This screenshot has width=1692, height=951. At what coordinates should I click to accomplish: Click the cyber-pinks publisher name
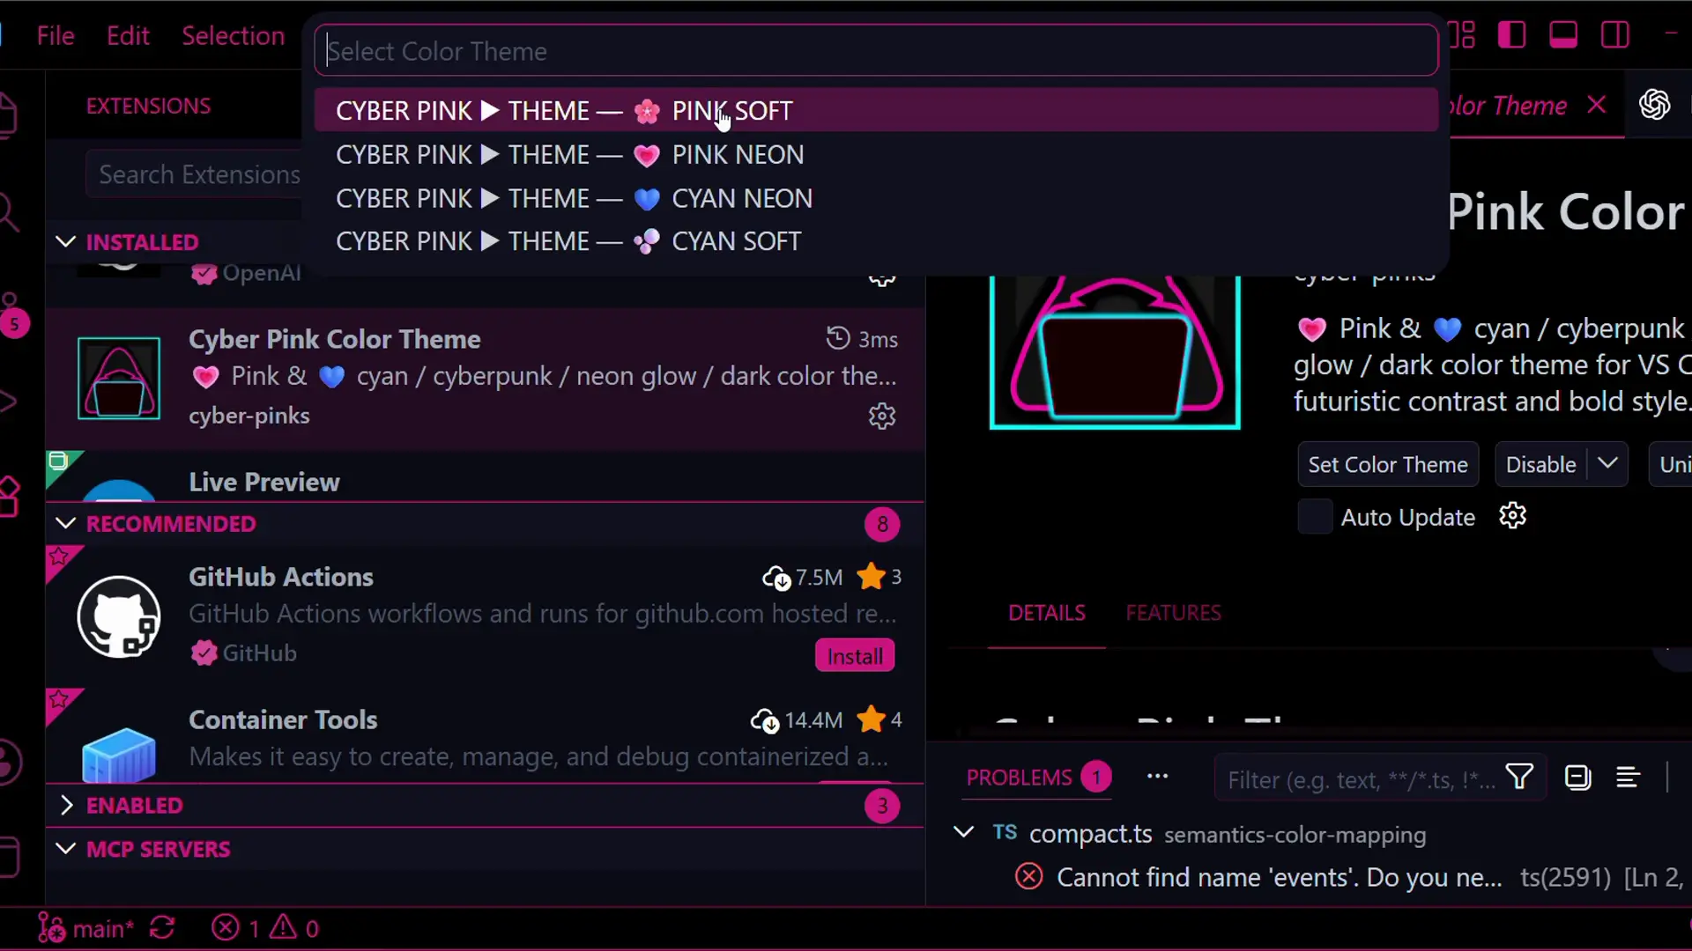click(249, 416)
